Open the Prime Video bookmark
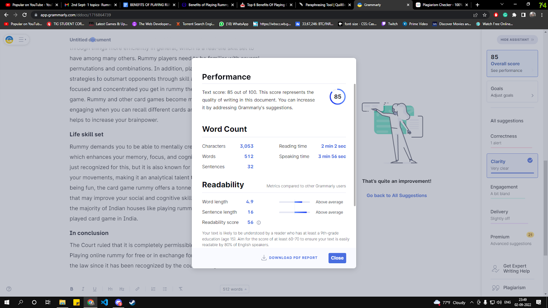The height and width of the screenshot is (308, 548). 415,24
